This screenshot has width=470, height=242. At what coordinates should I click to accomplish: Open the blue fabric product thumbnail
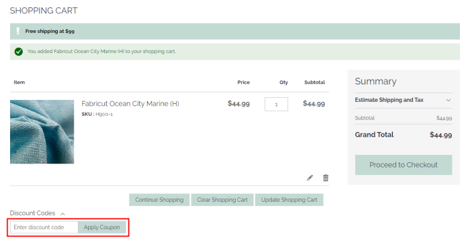click(42, 132)
